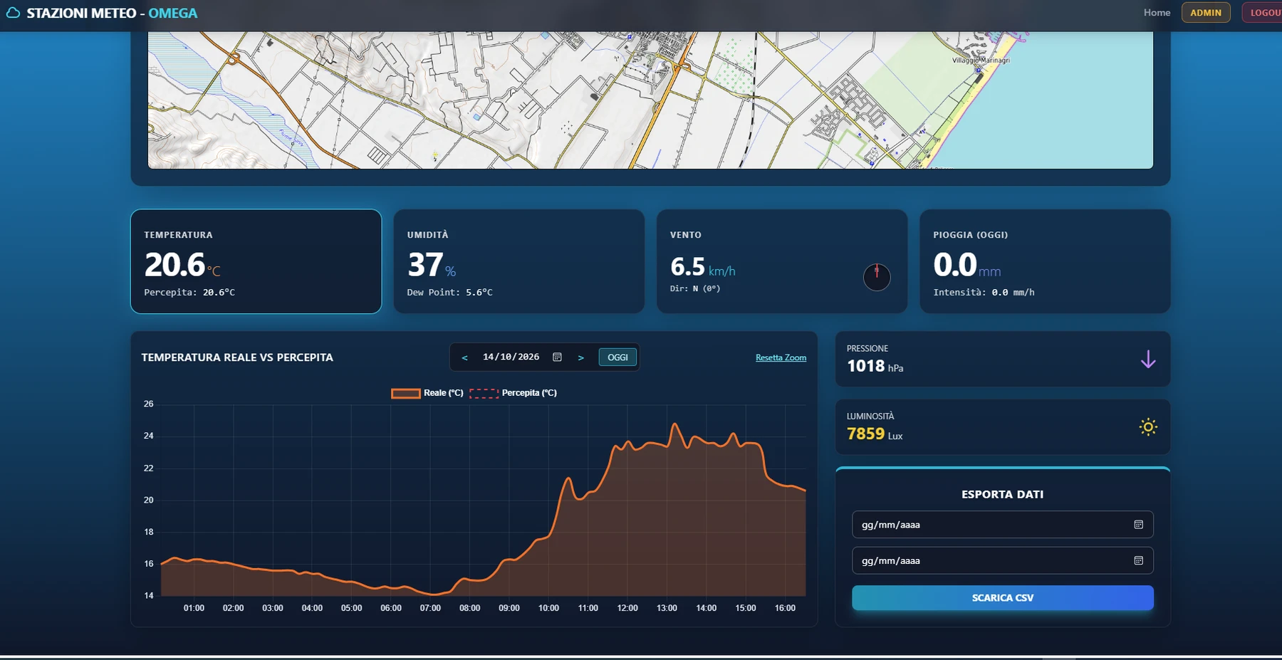Click the LOGOUT button

tap(1263, 13)
